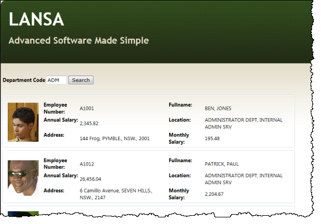321x224 pixels.
Task: Click Patrick Paul's location ADMINISTRATOR DEPT text
Action: click(244, 179)
